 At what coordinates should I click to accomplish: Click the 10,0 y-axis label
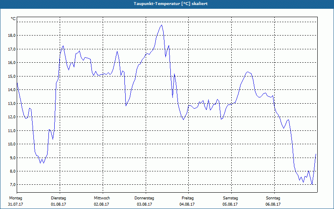[x=12, y=144]
